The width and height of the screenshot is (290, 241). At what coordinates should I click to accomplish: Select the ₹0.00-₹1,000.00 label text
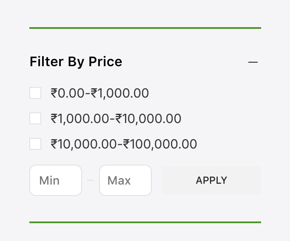click(x=100, y=93)
